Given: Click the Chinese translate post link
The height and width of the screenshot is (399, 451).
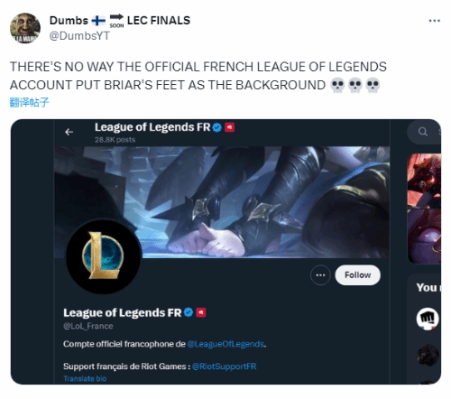Looking at the screenshot, I should tap(29, 102).
